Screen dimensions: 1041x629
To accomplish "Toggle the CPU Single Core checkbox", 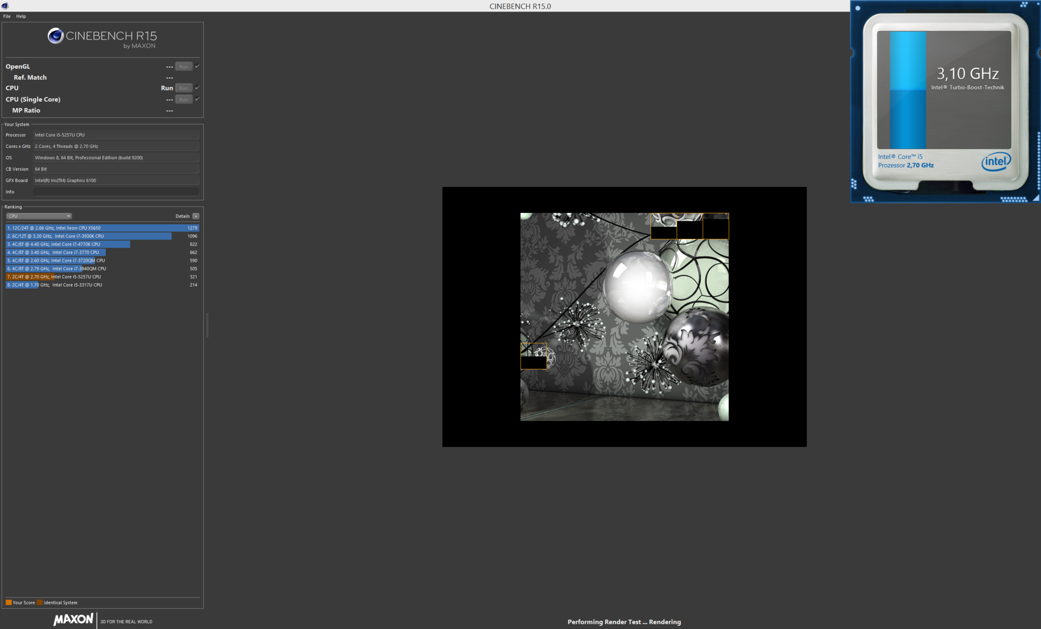I will click(x=197, y=99).
